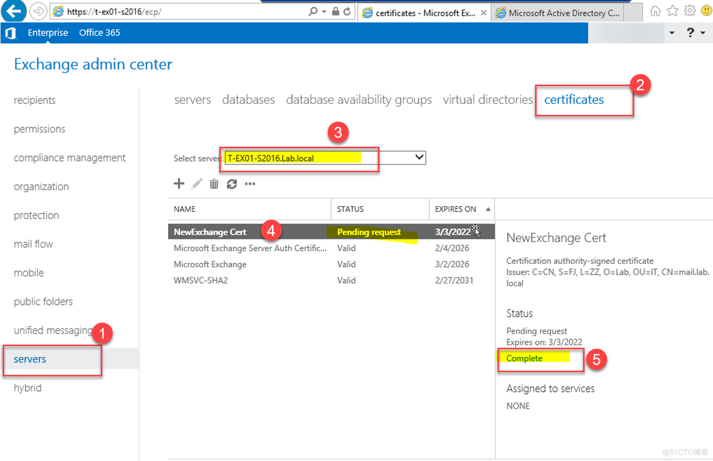Sort by the NAME column header
Viewport: 713px width, 461px height.
249,209
